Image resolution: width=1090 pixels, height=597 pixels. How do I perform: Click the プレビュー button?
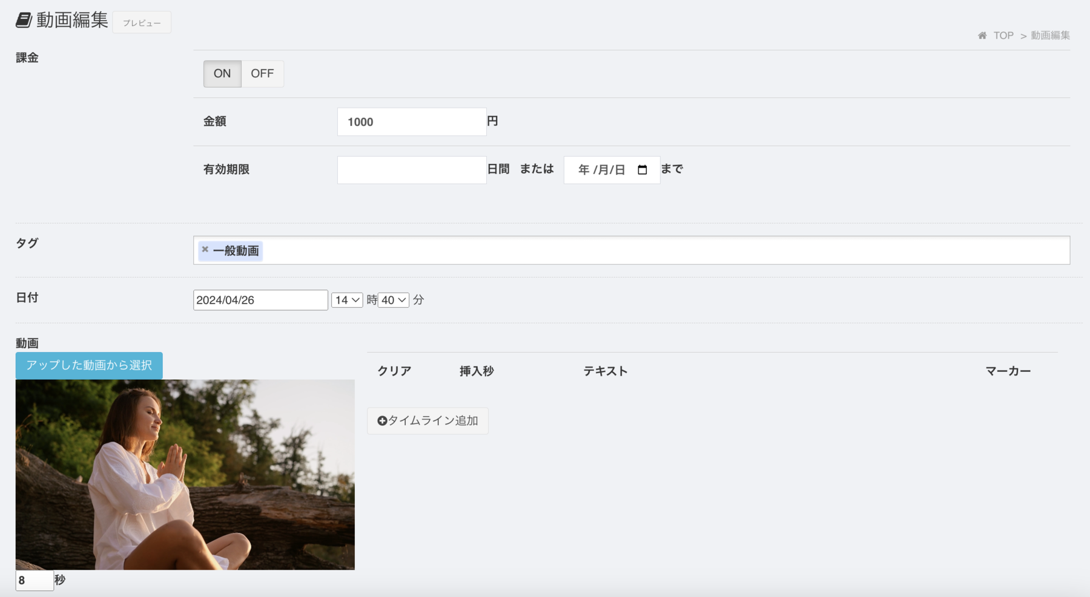[142, 22]
